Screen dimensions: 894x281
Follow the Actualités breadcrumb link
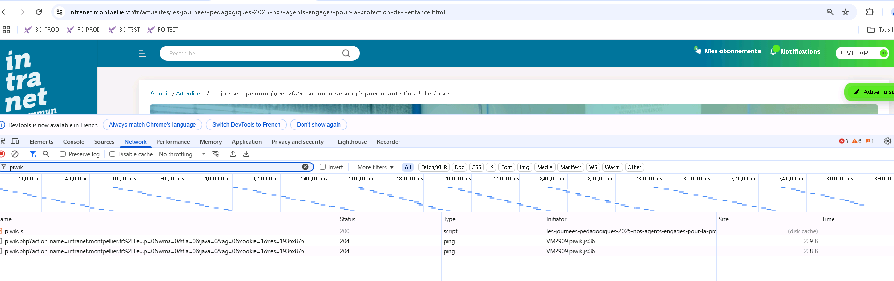click(x=189, y=94)
